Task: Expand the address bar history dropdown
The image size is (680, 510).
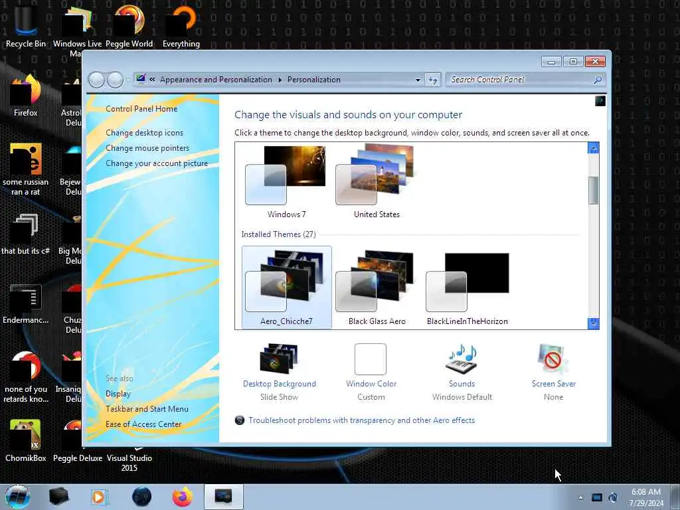Action: click(418, 80)
